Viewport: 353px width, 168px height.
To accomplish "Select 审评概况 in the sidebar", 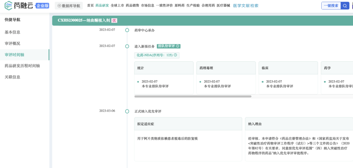I will click(12, 43).
